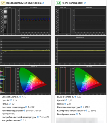This screenshot has width=107, height=123.
Task: Open the post-calibration CIE 1931 xy diagram
Action: [x=89, y=80]
